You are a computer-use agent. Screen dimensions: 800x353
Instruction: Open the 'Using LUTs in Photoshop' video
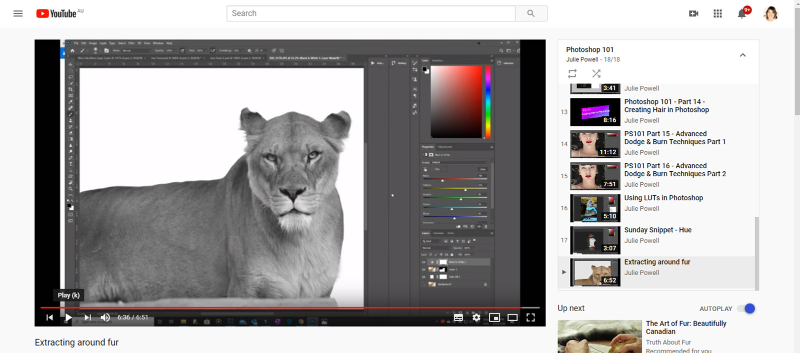point(663,198)
